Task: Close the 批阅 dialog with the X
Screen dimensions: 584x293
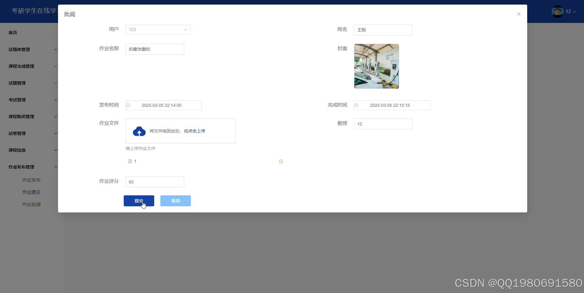Action: (518, 14)
